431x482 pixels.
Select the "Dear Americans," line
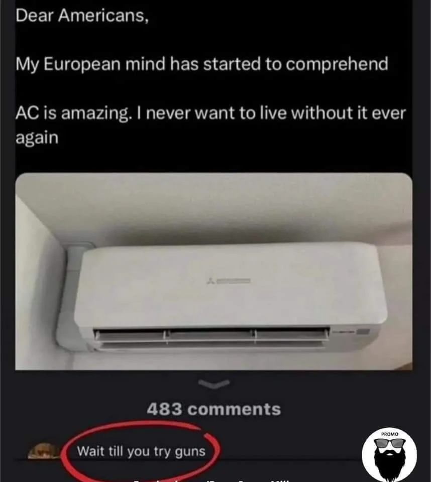pos(82,16)
